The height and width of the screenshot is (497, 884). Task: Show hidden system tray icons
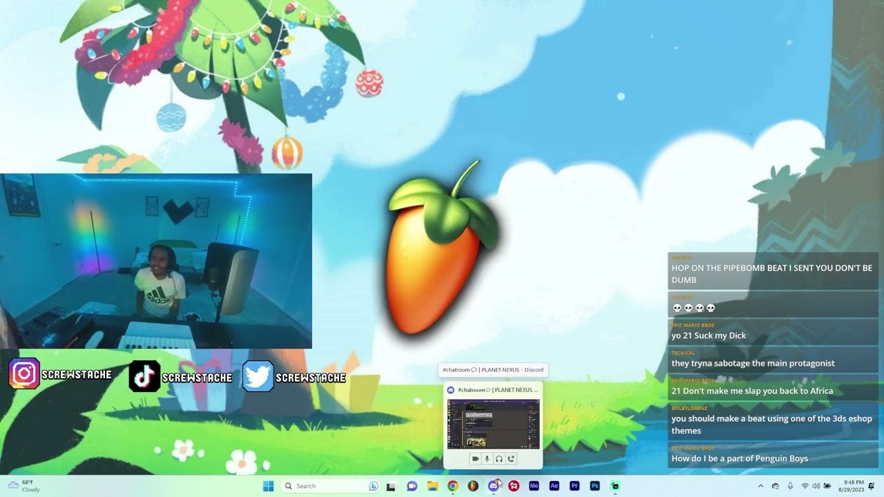760,486
